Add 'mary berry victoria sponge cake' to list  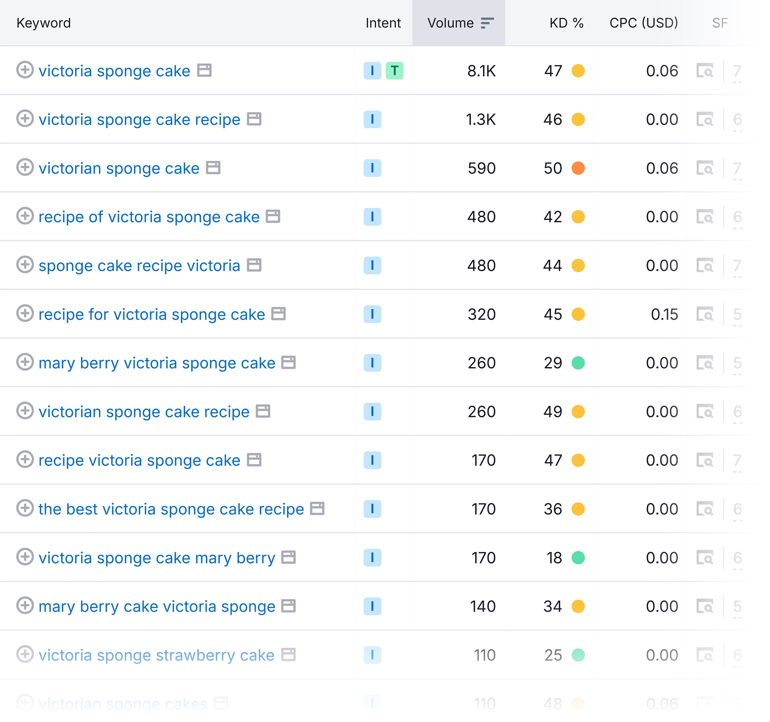[x=25, y=362]
